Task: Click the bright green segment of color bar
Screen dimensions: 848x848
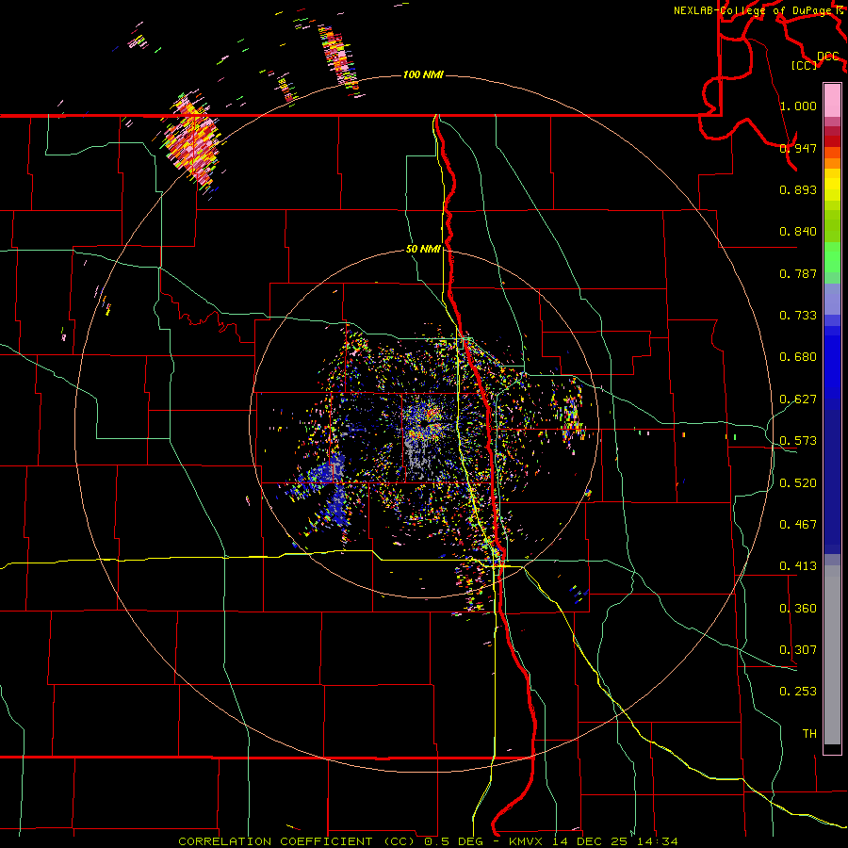Action: tap(832, 256)
